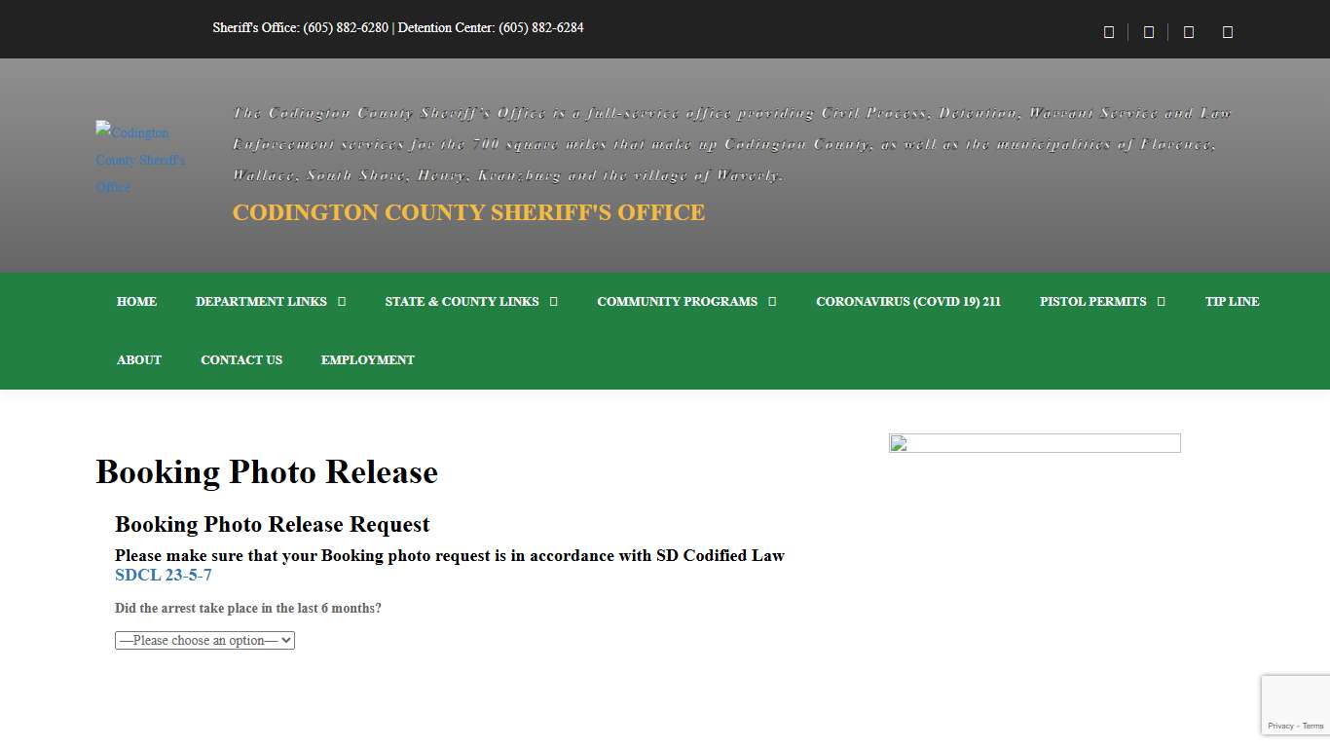Viewport: 1330px width, 748px height.
Task: Select the Employment menu item
Action: (367, 360)
